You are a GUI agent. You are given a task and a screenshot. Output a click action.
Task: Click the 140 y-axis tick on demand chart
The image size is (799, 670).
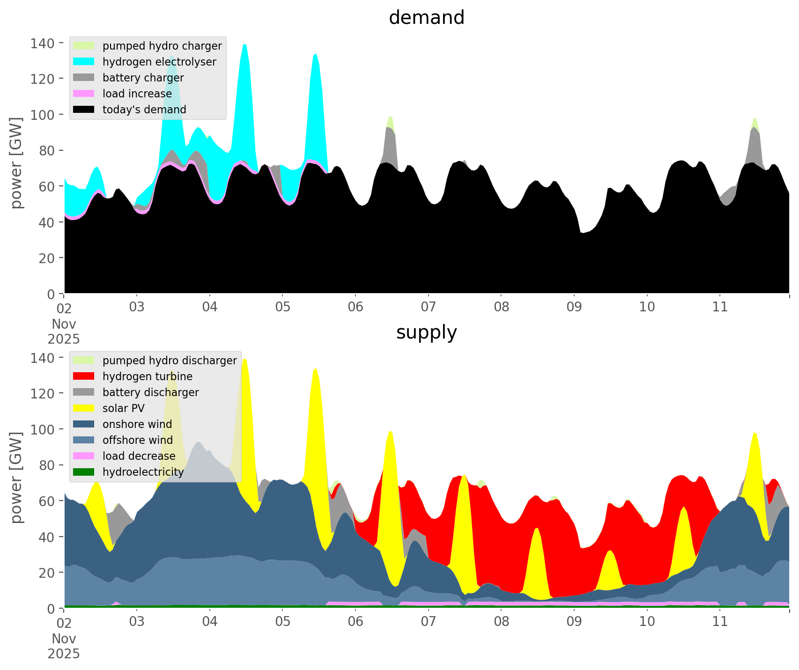pyautogui.click(x=42, y=44)
